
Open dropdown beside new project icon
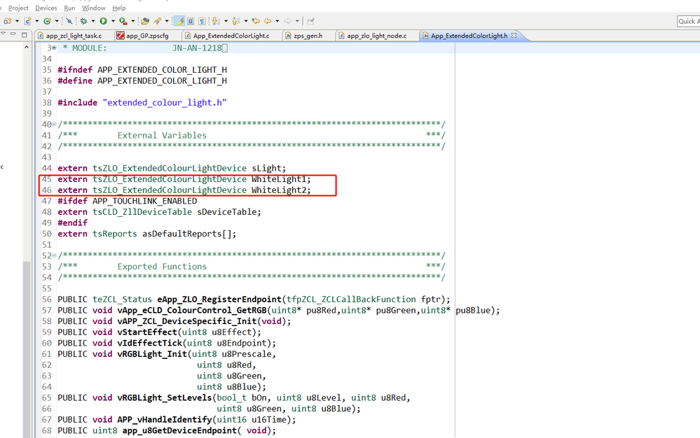pyautogui.click(x=17, y=21)
